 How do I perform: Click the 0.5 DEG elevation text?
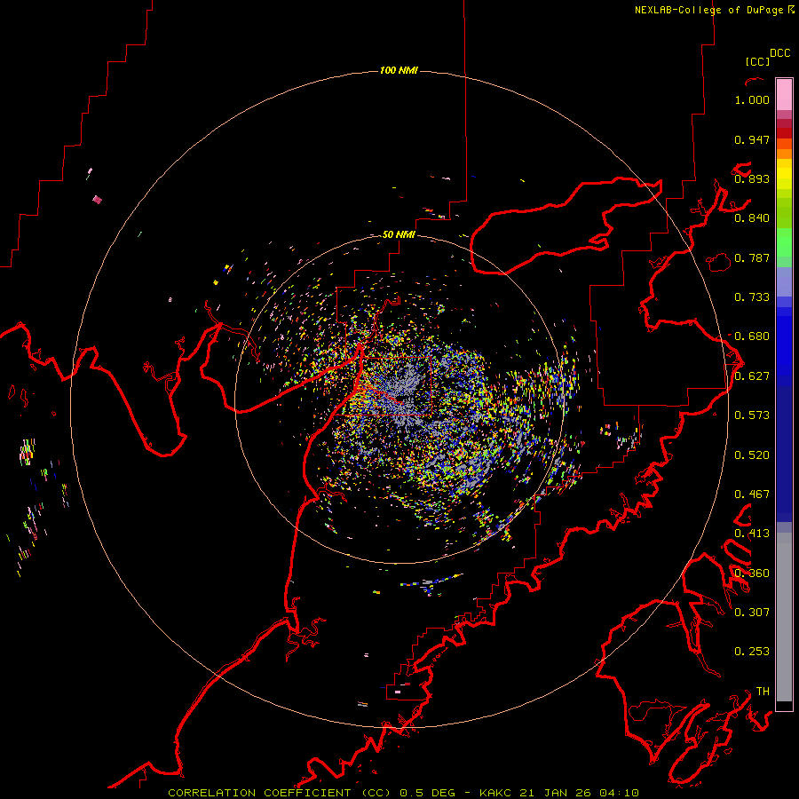(x=429, y=793)
